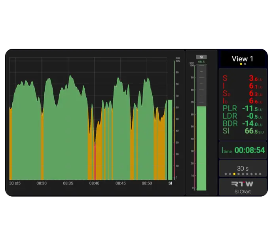This screenshot has height=245, width=273.
Task: Click the ID 6.6 LU readout
Action: coord(243,101)
